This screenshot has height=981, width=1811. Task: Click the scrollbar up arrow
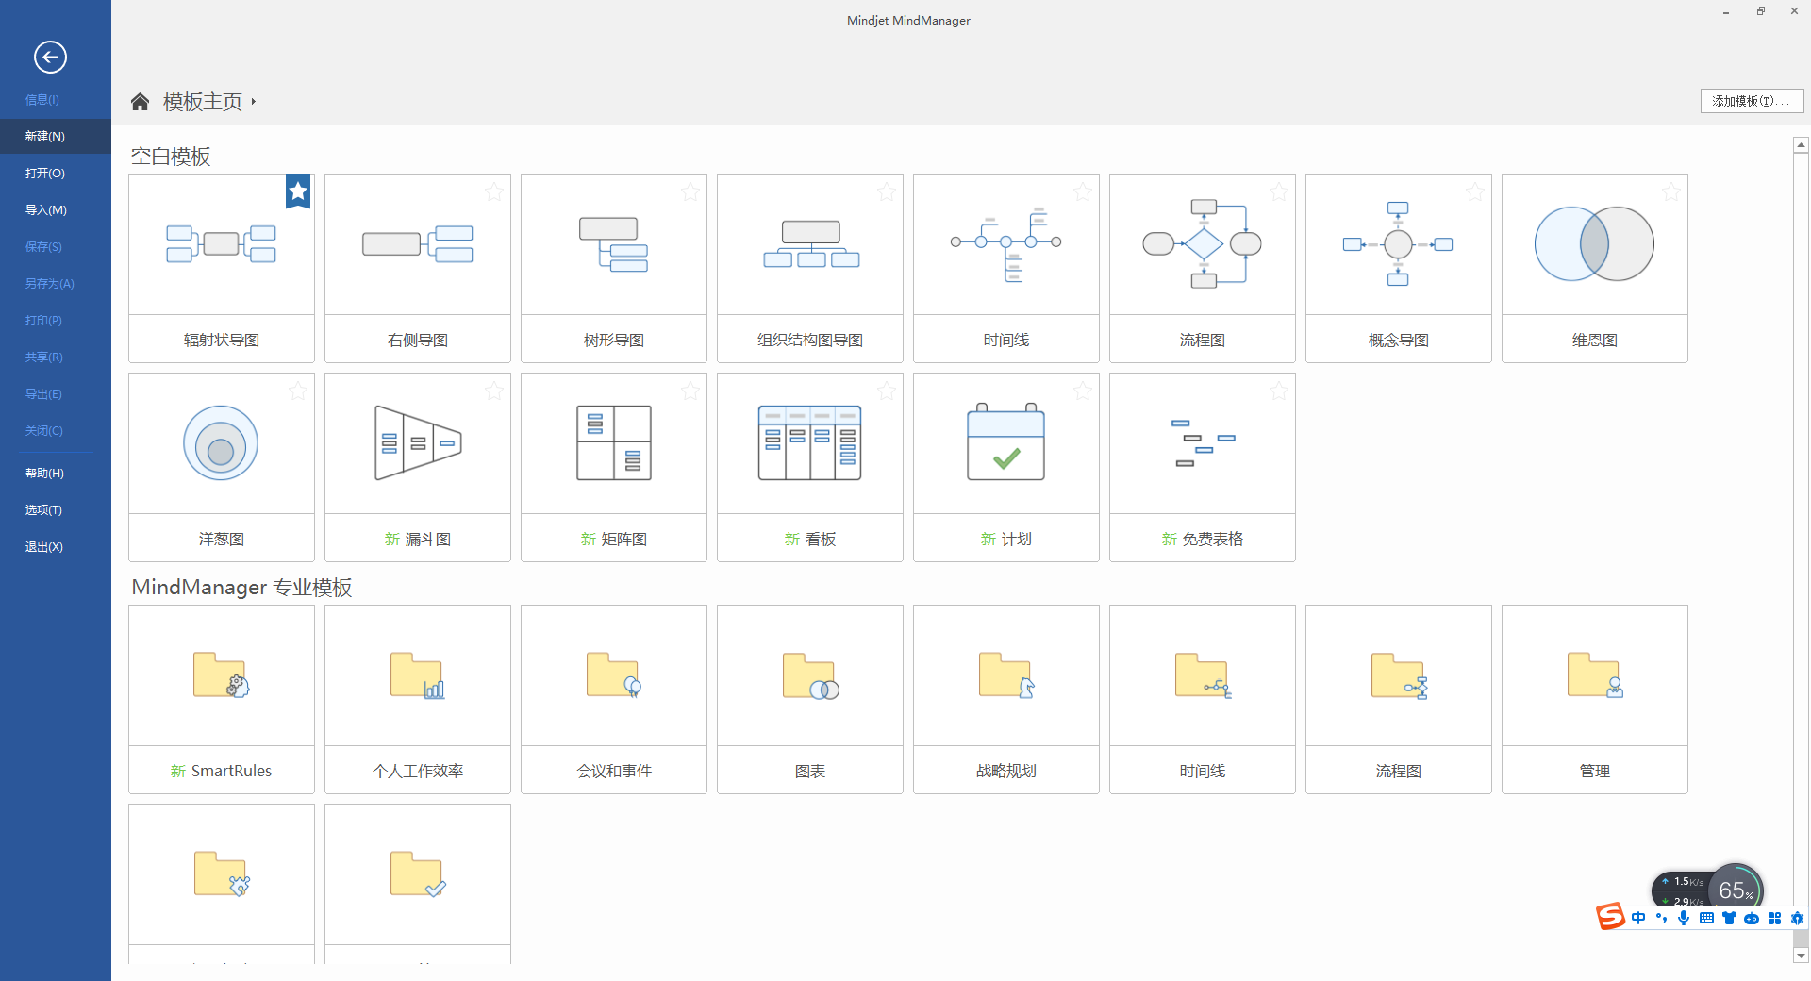[x=1801, y=145]
